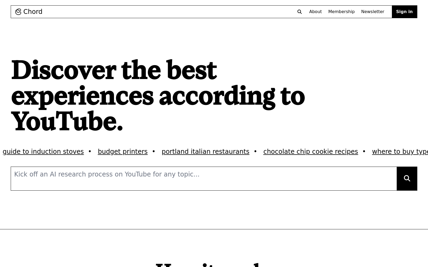
Task: Submit research query with black search button
Action: click(407, 178)
